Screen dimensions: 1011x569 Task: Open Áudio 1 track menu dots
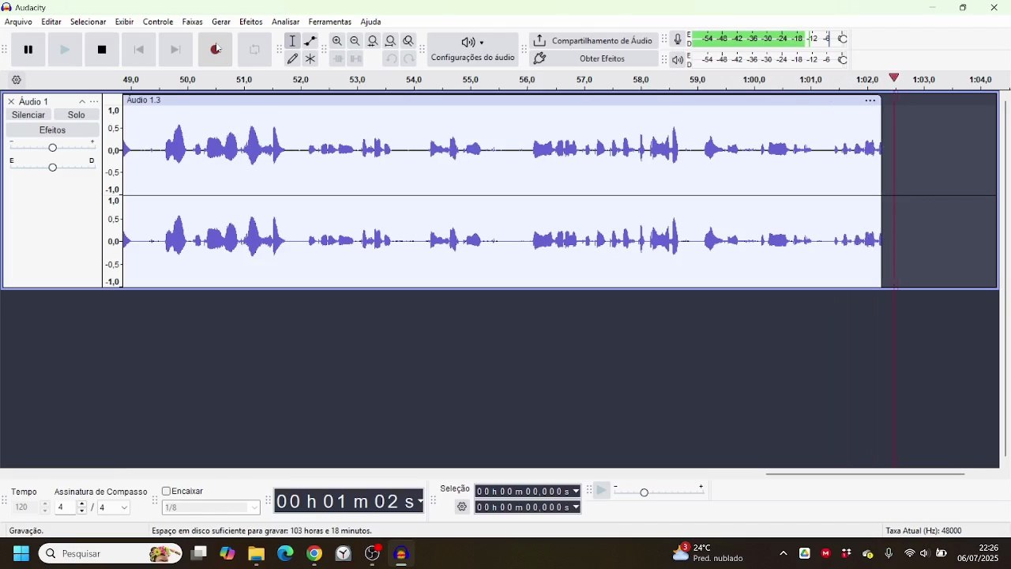click(x=94, y=102)
